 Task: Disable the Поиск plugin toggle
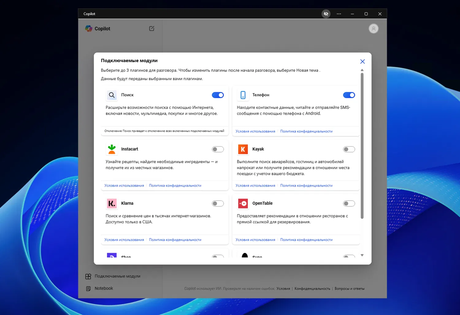[218, 95]
